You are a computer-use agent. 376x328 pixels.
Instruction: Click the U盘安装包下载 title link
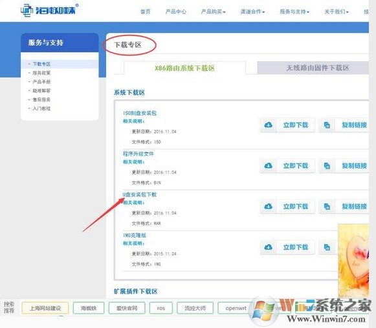coord(140,194)
